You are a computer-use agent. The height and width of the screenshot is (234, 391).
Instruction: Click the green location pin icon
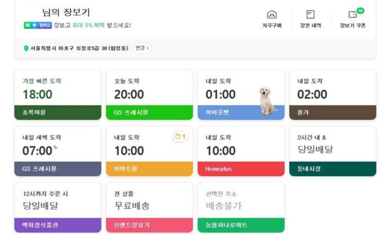pos(26,49)
